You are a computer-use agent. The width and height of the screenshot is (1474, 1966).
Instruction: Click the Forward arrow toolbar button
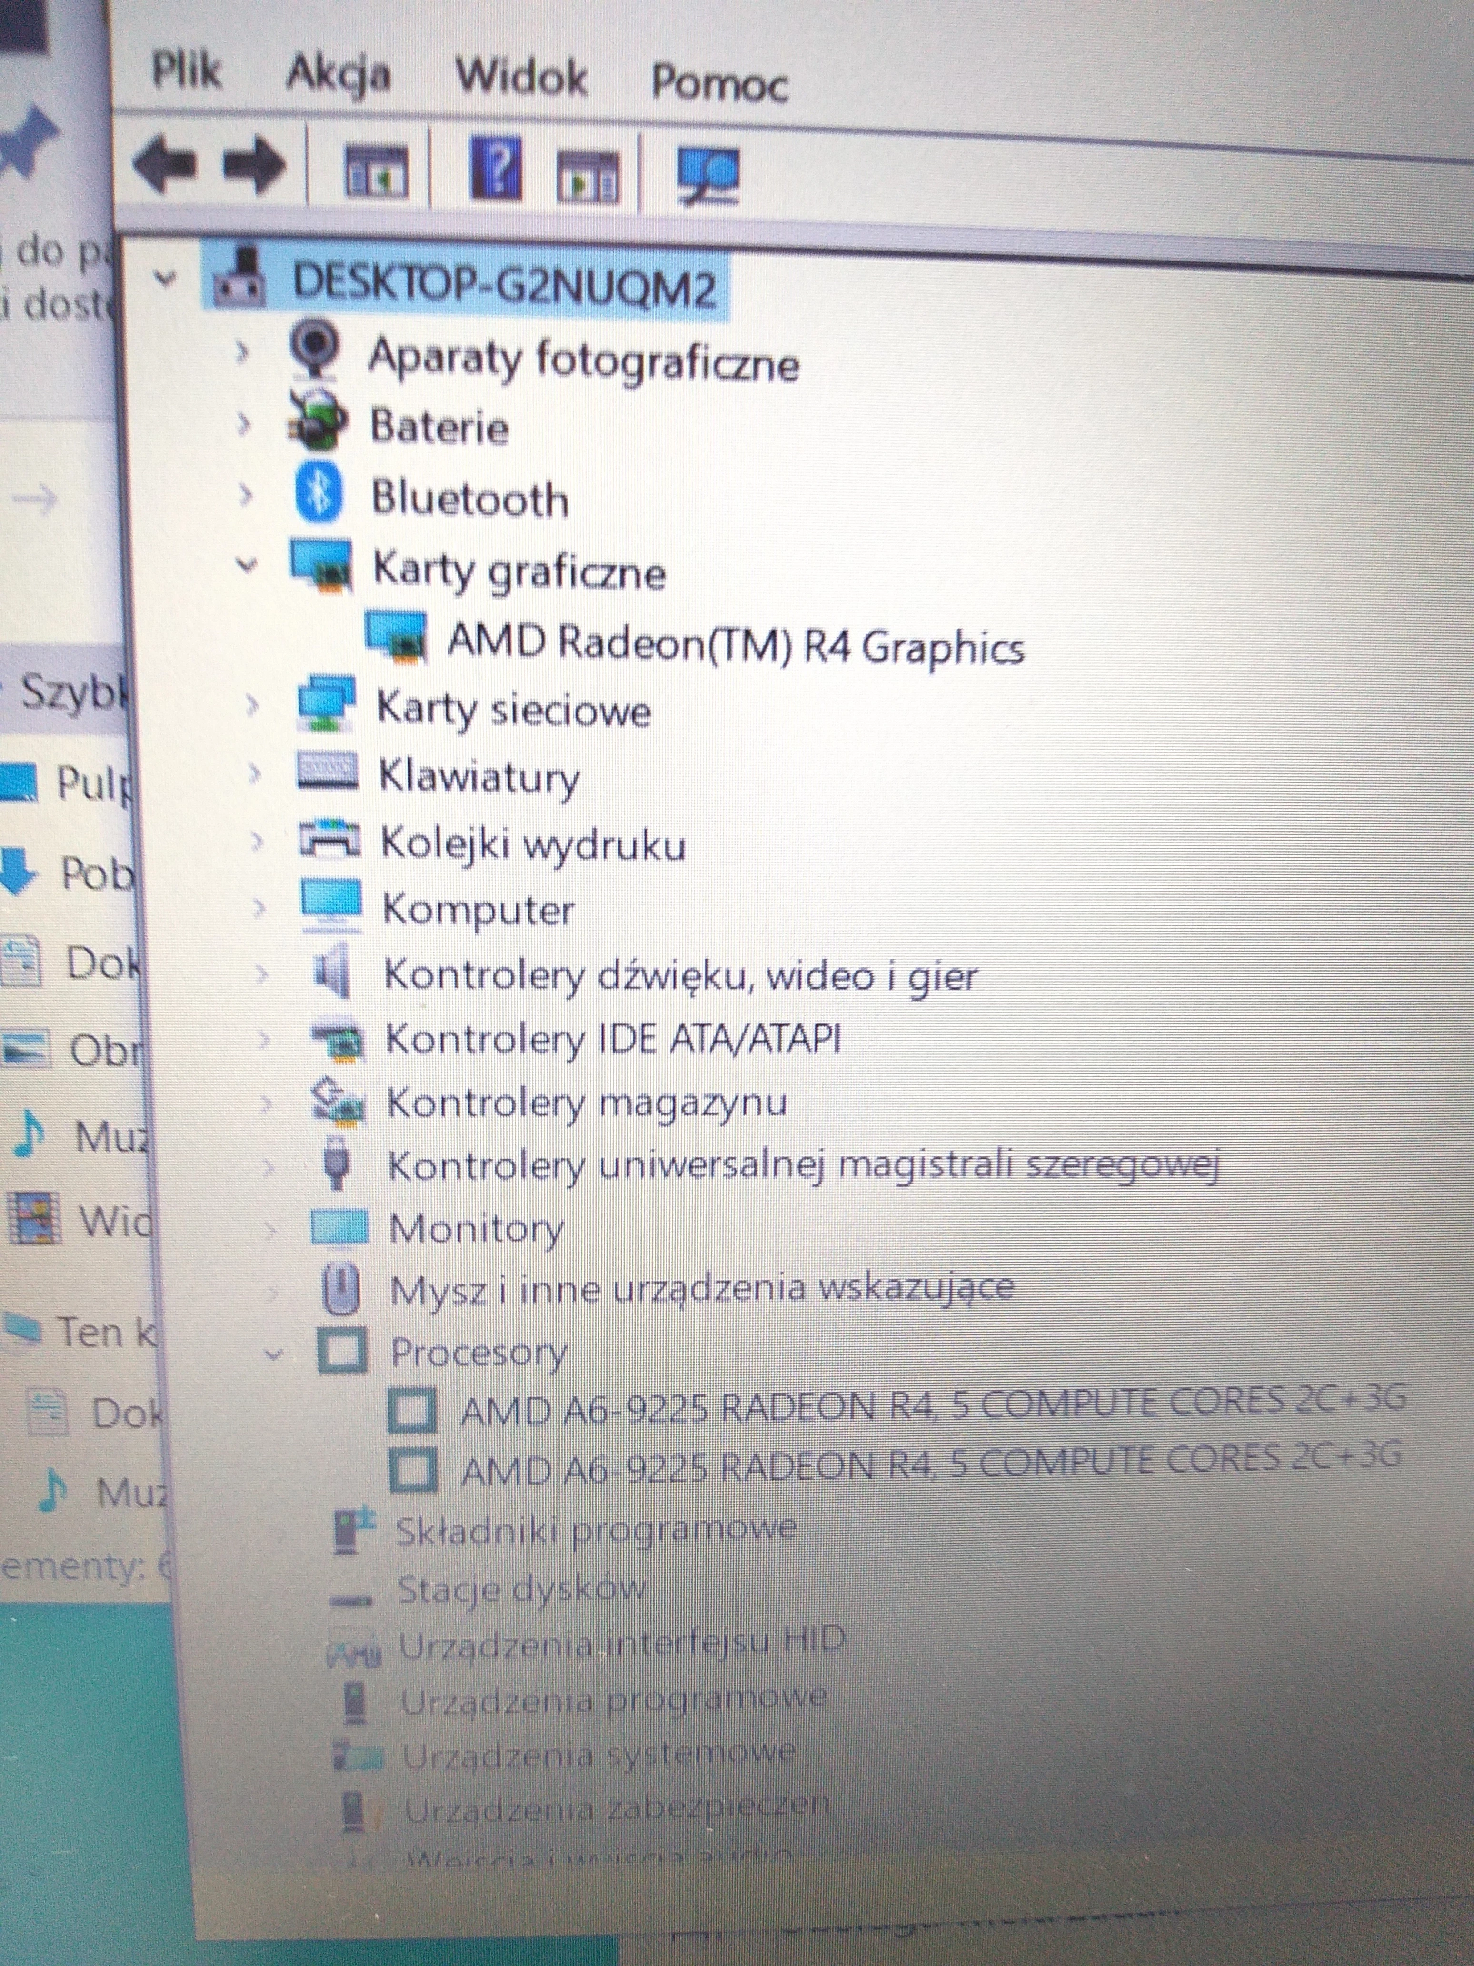pyautogui.click(x=253, y=164)
